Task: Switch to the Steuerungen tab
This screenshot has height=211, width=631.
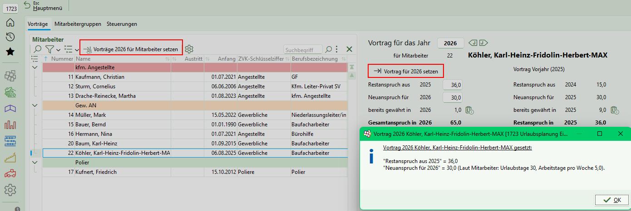Action: tap(122, 24)
